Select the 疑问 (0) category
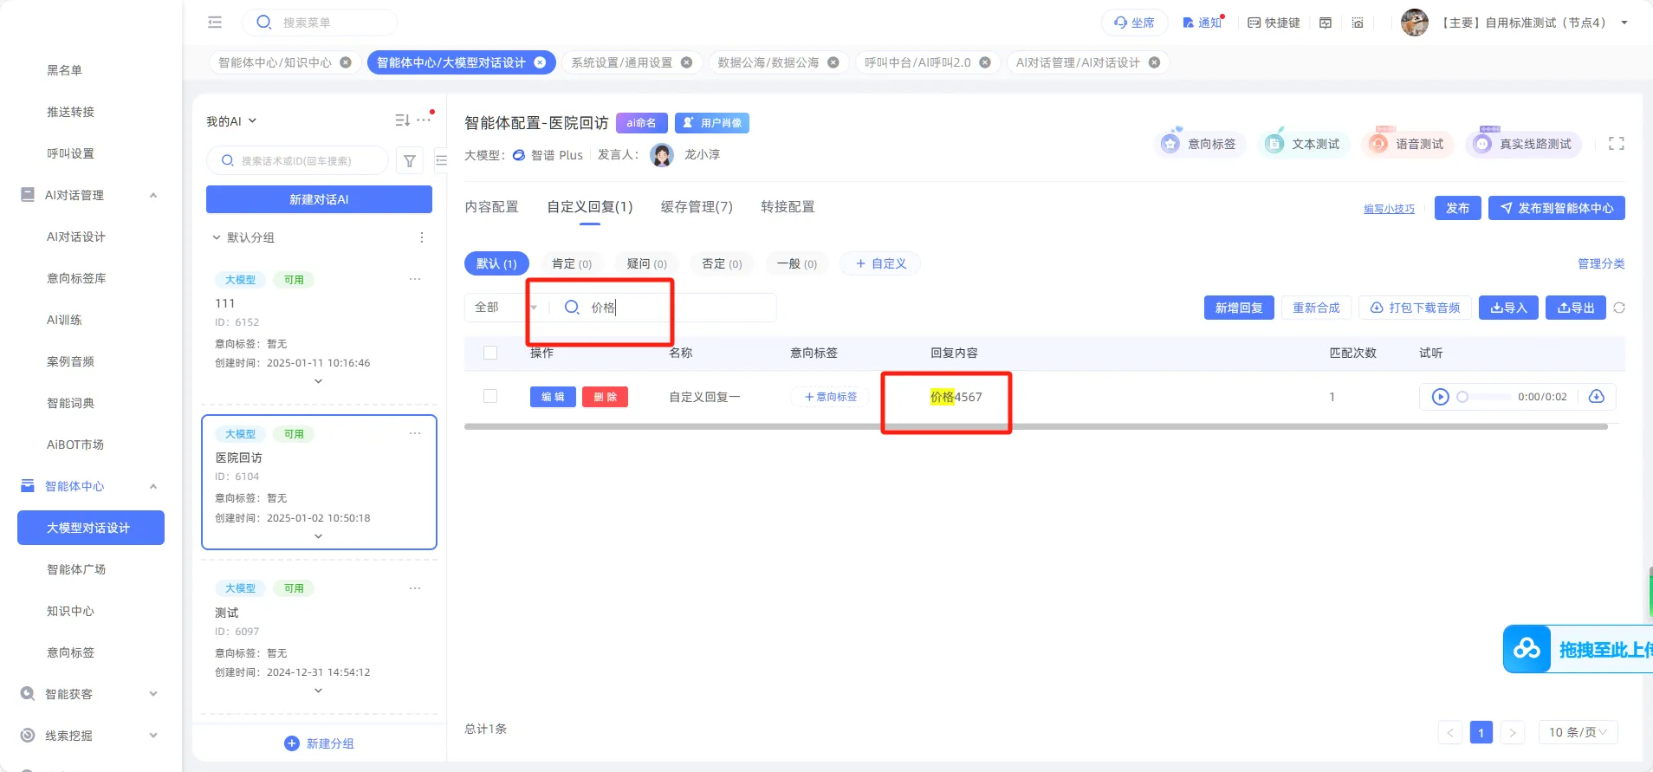This screenshot has height=772, width=1653. 647,263
